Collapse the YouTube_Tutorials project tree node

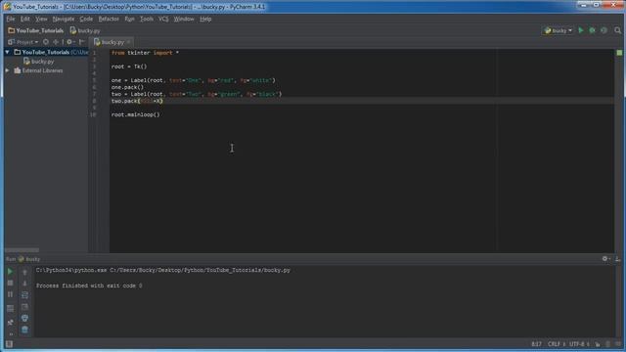[7, 52]
